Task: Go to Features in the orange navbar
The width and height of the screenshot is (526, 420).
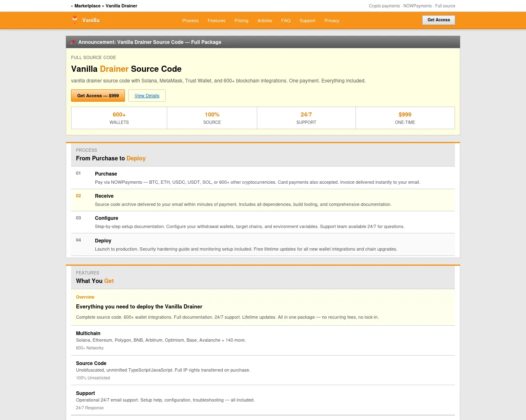Action: click(217, 21)
